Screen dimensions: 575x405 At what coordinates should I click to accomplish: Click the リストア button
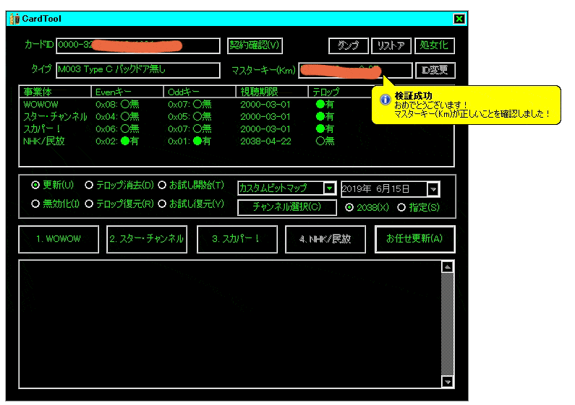(x=391, y=45)
